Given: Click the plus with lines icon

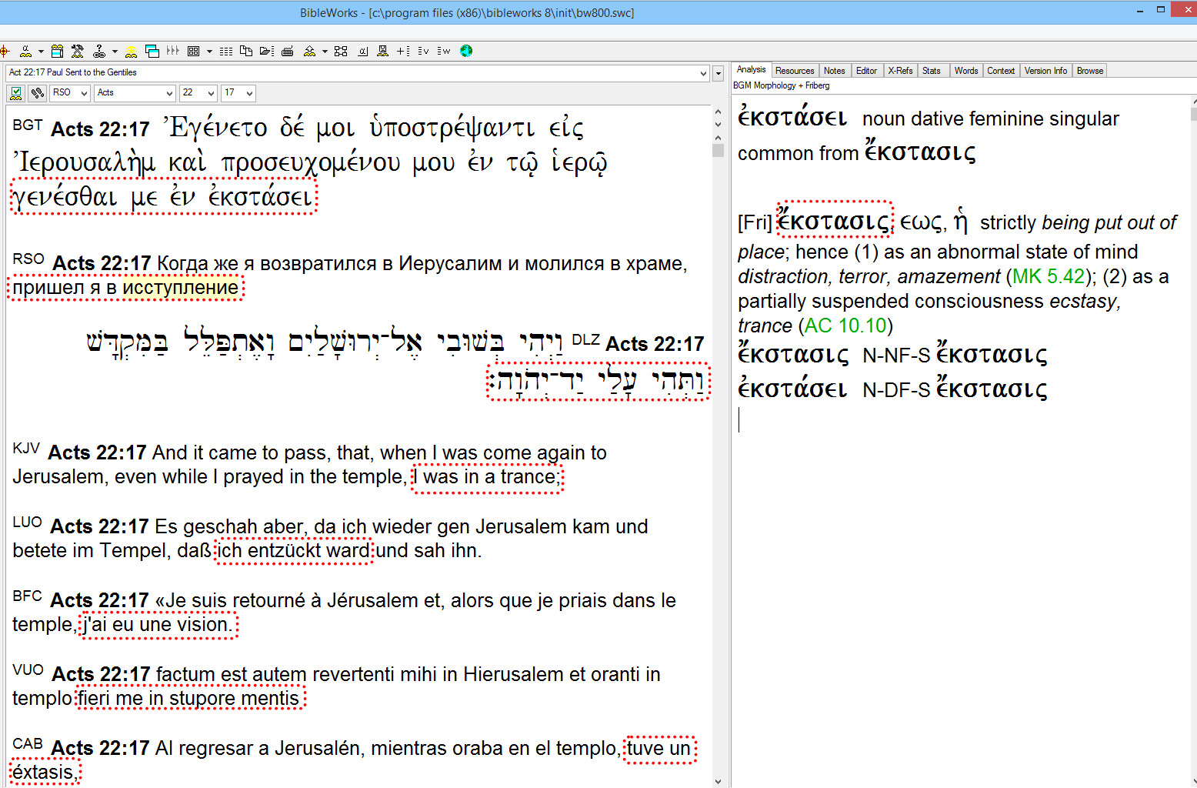Looking at the screenshot, I should [x=403, y=51].
